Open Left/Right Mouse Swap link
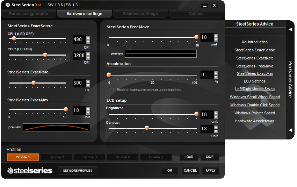The height and width of the screenshot is (187, 297). (255, 89)
